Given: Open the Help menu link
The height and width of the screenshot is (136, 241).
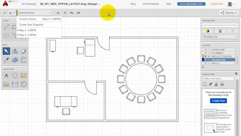Looking at the screenshot, I should tap(168, 4).
